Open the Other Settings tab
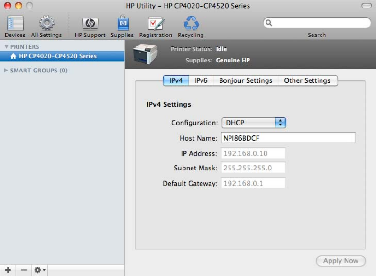 coord(307,80)
